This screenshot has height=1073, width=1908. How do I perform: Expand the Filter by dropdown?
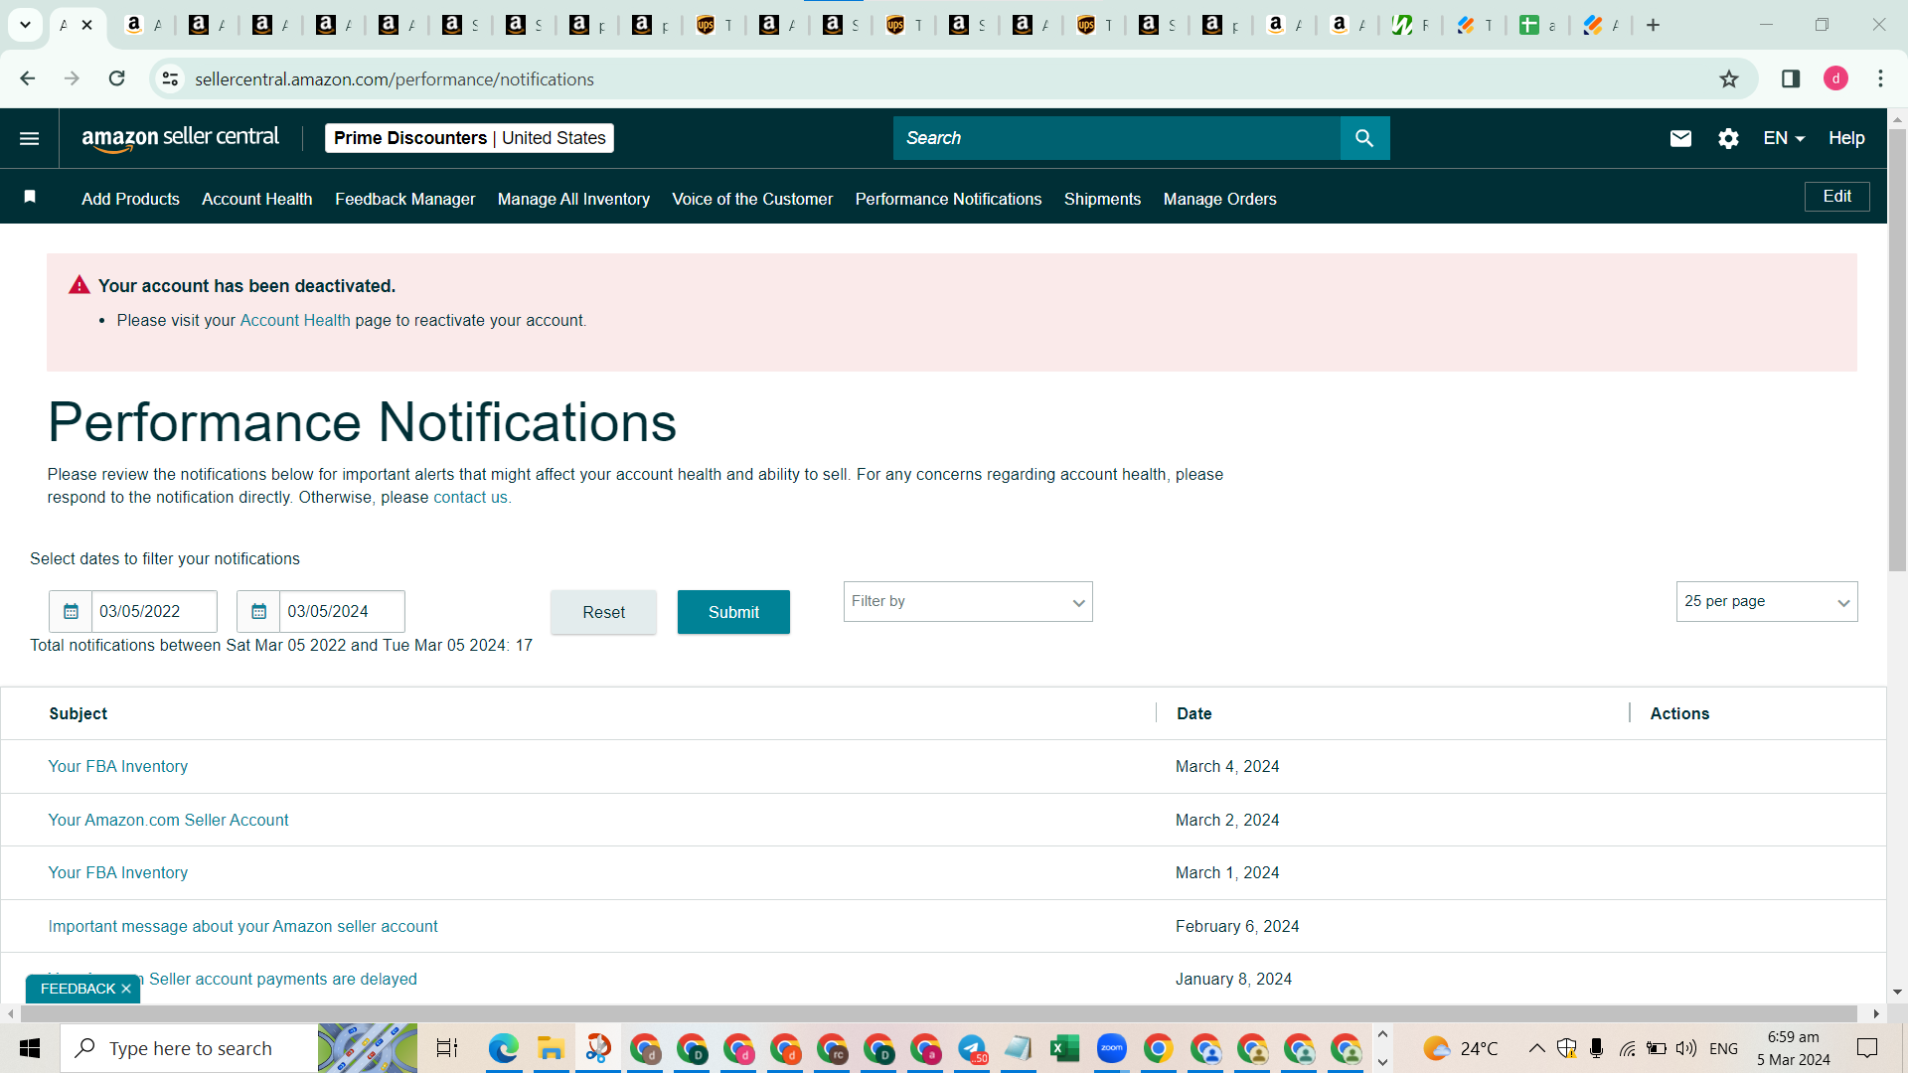pyautogui.click(x=968, y=602)
